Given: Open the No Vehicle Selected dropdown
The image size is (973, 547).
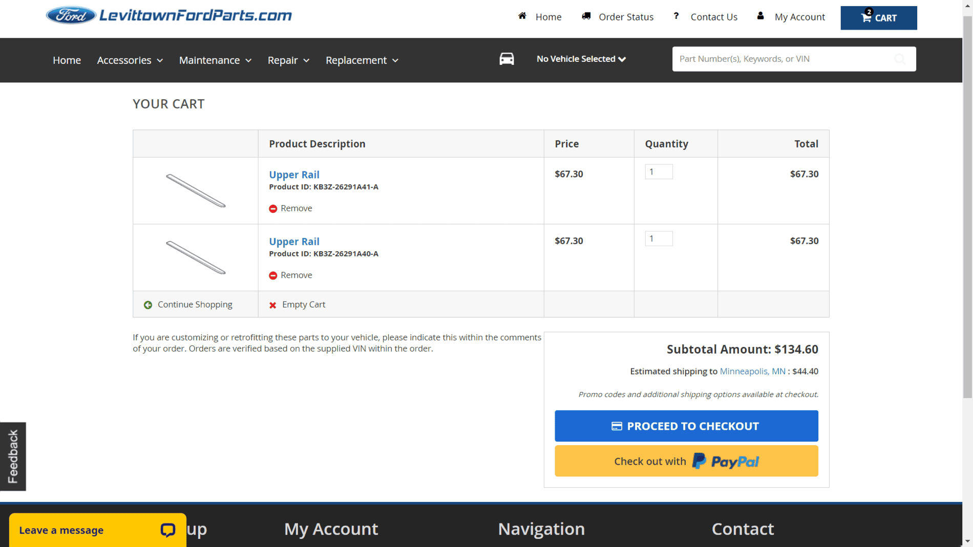Looking at the screenshot, I should click(581, 59).
